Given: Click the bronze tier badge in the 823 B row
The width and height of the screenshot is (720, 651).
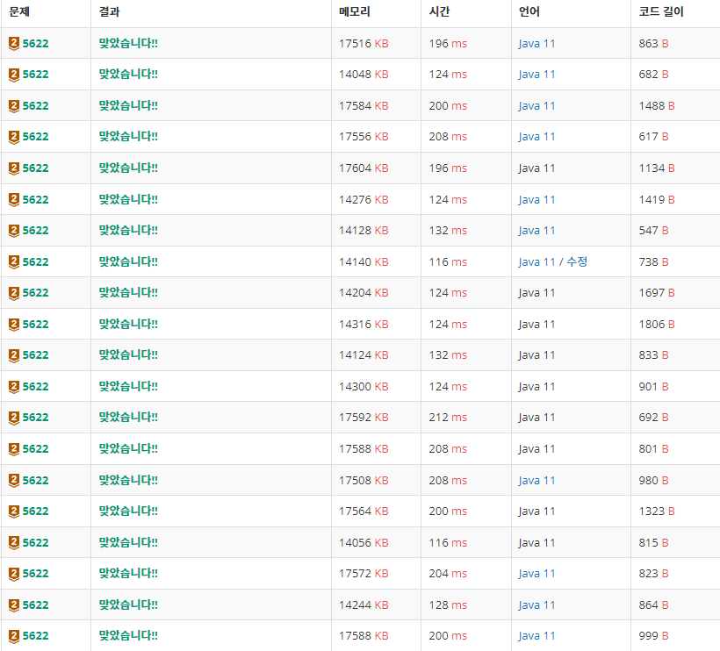Looking at the screenshot, I should (x=14, y=574).
